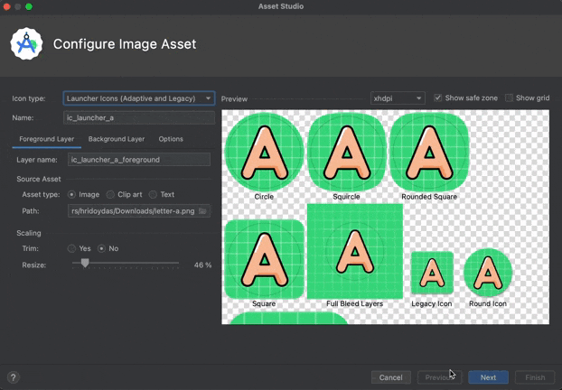562x390 pixels.
Task: Click the Resize slider handle
Action: pos(85,264)
